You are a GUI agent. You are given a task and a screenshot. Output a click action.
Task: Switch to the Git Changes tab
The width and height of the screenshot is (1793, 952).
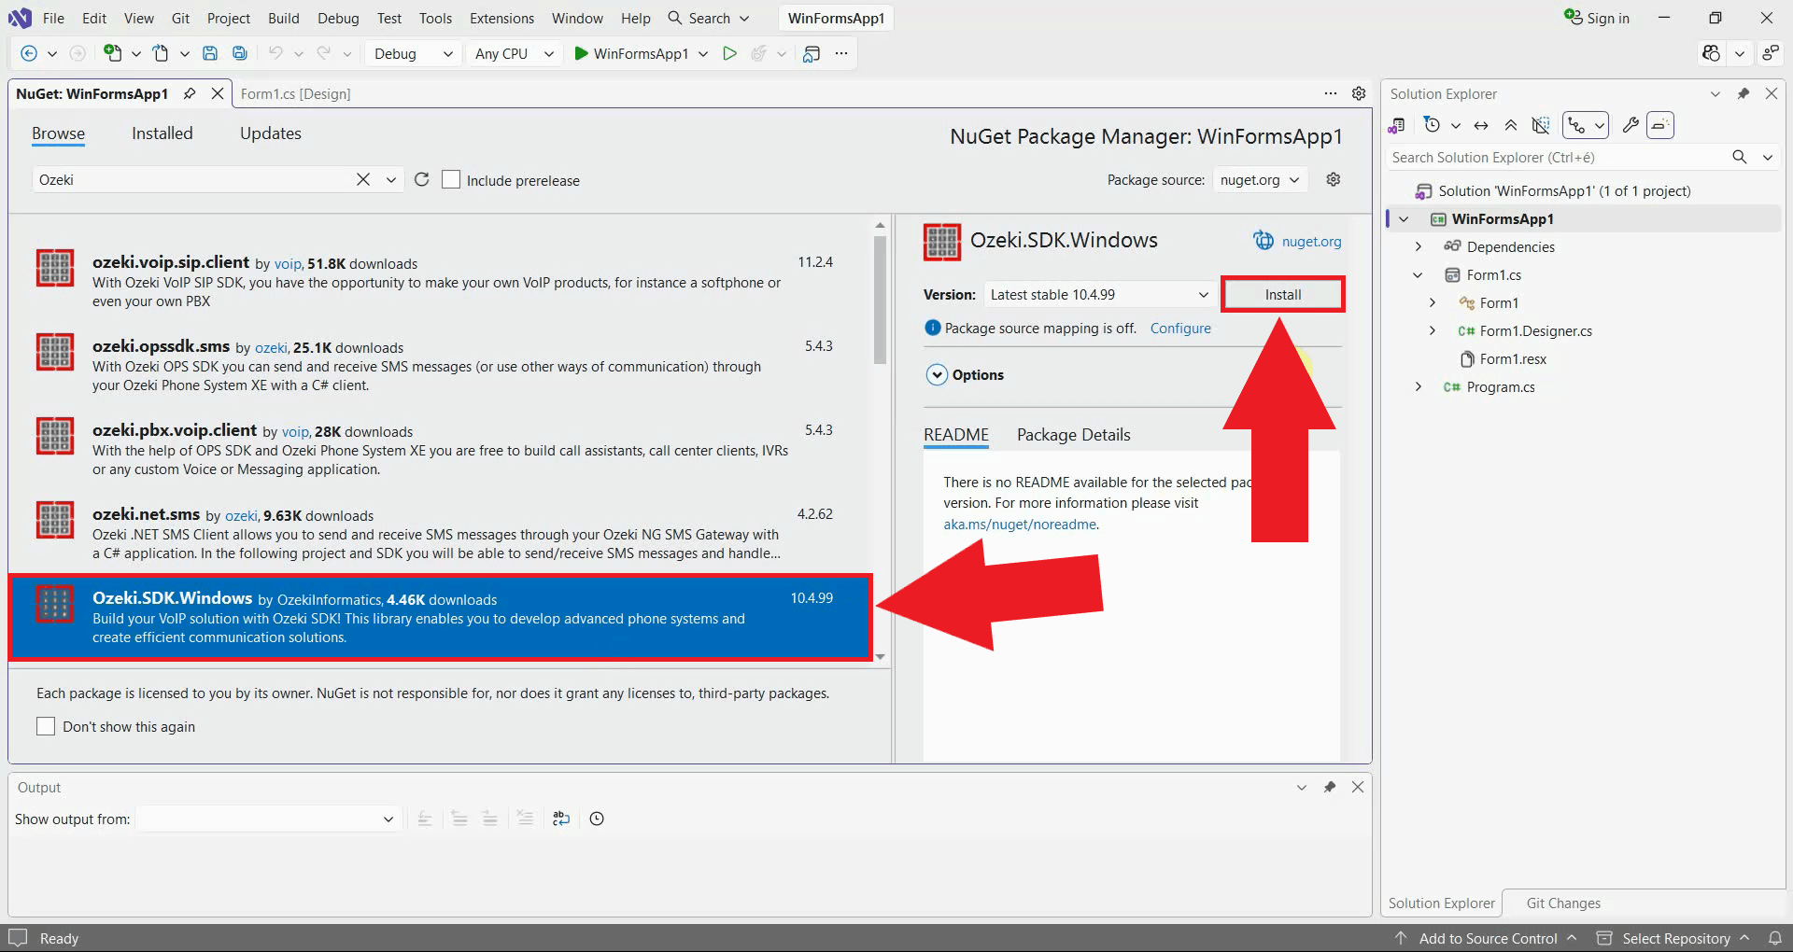[1563, 903]
